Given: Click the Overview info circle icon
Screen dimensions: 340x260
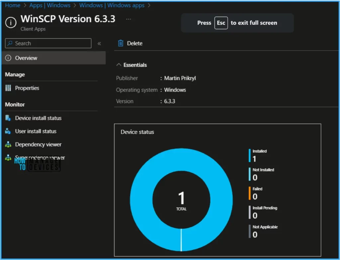Looking at the screenshot, I should 8,58.
